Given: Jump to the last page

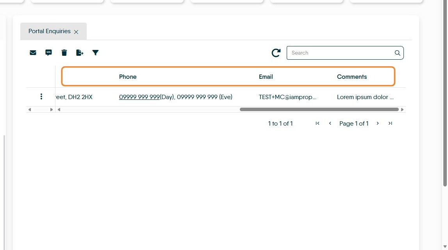Looking at the screenshot, I should click(x=390, y=123).
